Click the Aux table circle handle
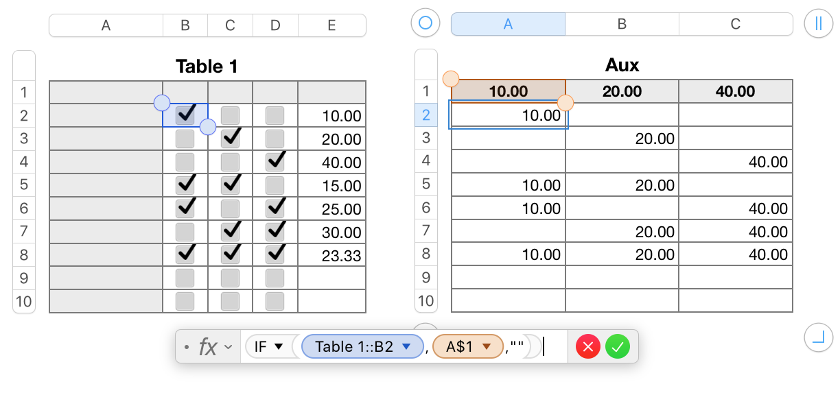The width and height of the screenshot is (840, 395). click(425, 23)
